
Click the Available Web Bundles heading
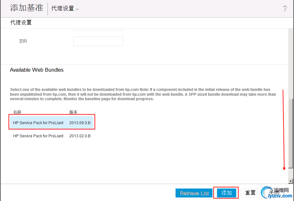click(37, 70)
